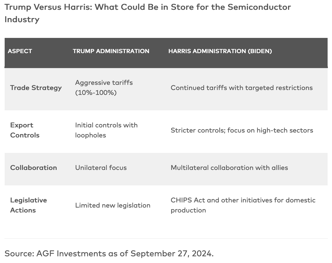Click the 'Collaboration' row label
Image resolution: width=332 pixels, height=263 pixels.
[33, 168]
